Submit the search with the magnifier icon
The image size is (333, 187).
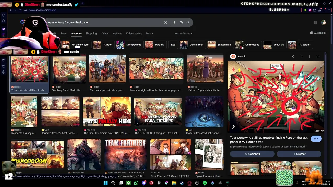click(x=188, y=23)
